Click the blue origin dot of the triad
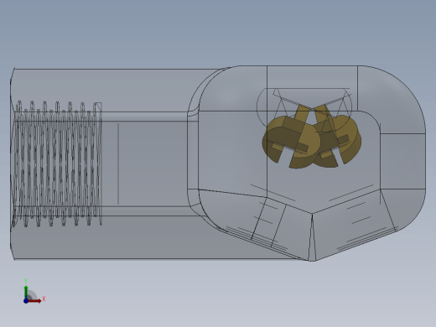Image resolution: width=436 pixels, height=327 pixels. click(x=26, y=301)
